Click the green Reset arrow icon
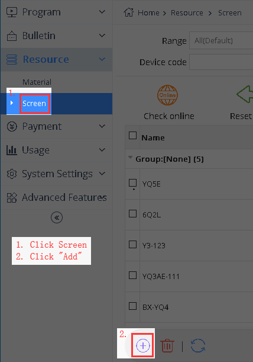The height and width of the screenshot is (362, 253). click(245, 94)
